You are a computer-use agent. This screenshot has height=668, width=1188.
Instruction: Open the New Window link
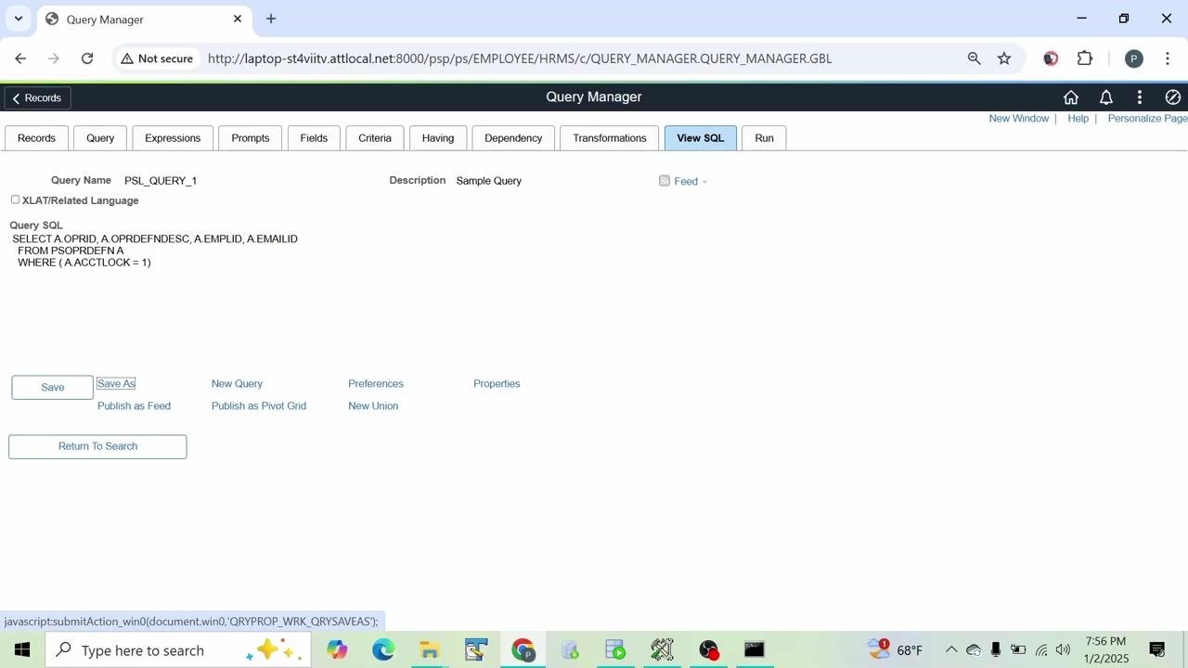[x=1018, y=119]
